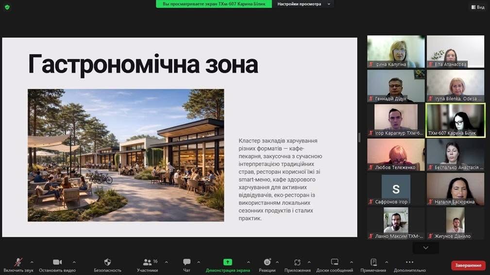Click the red End button (Завершение)
Viewport: 490px width, 275px height.
468,265
